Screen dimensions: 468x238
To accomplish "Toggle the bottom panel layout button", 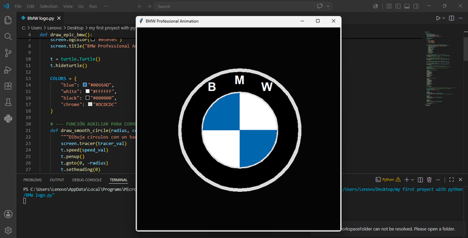I will click(x=407, y=6).
